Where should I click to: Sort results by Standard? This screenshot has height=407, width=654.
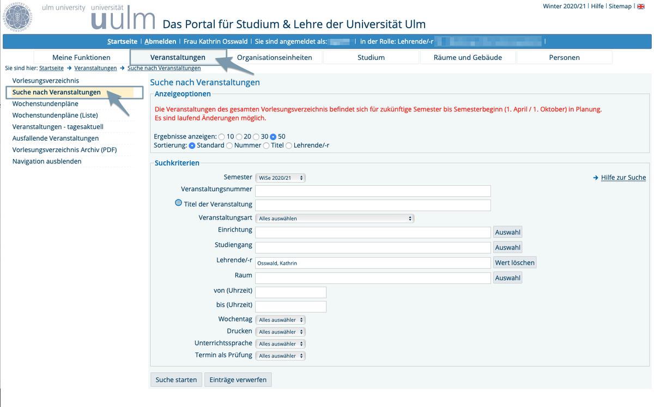(x=192, y=145)
